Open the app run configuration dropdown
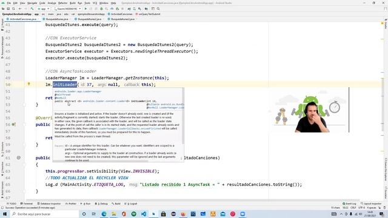The image size is (388, 218). (43, 8)
